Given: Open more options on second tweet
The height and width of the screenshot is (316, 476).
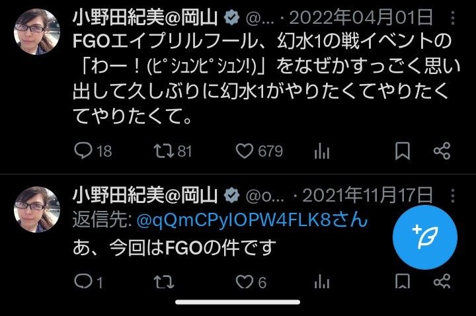Looking at the screenshot, I should coord(453,196).
